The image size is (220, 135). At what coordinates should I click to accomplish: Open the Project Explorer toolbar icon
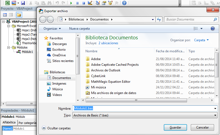coord(98,3)
